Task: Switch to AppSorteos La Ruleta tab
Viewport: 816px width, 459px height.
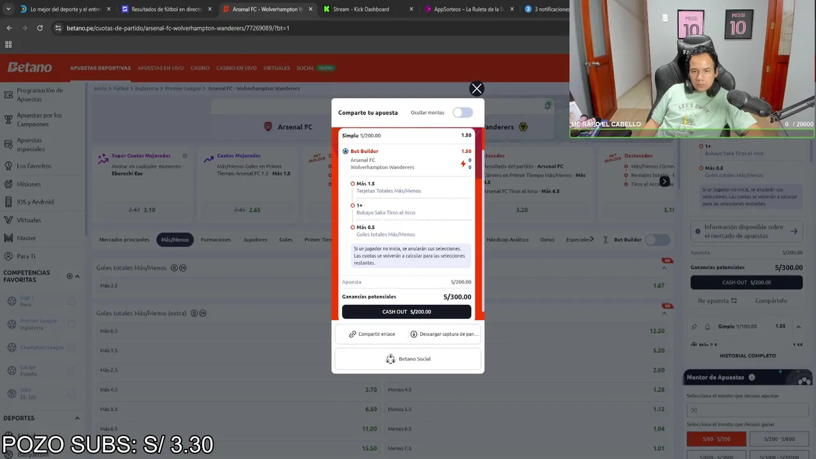Action: [x=468, y=9]
